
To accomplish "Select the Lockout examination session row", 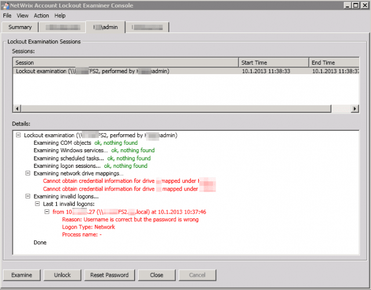I will click(186, 71).
